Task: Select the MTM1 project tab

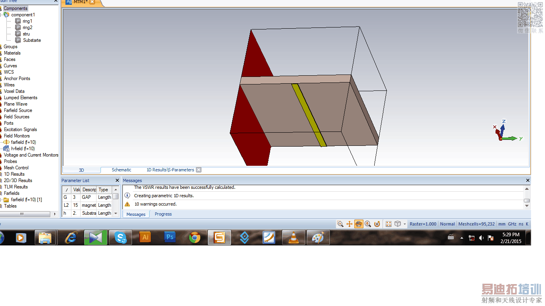Action: pos(80,2)
